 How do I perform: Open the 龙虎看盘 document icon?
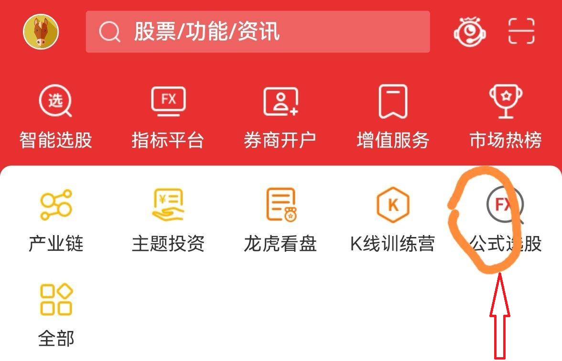[282, 205]
